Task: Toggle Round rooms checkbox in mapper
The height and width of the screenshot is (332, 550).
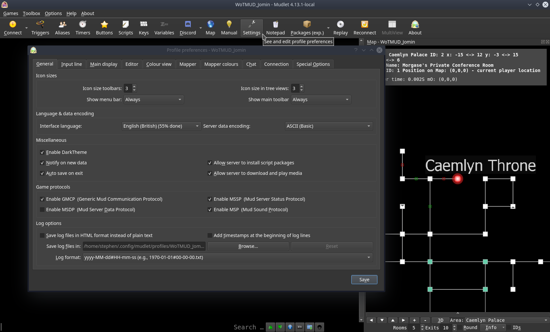Action: (460, 328)
